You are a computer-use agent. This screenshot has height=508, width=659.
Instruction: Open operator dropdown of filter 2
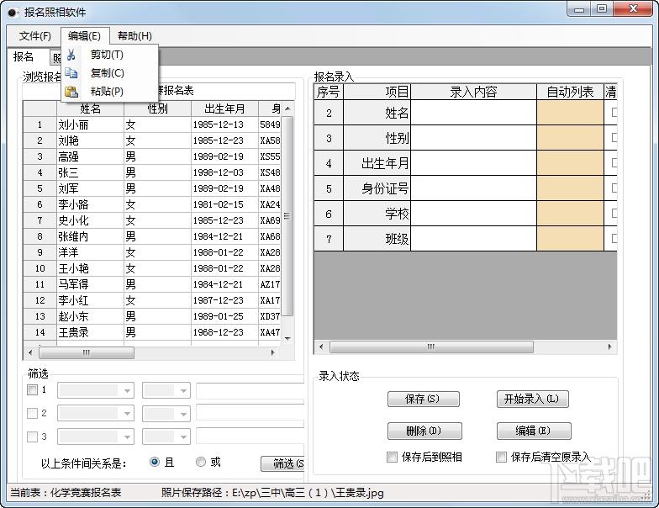pos(183,414)
